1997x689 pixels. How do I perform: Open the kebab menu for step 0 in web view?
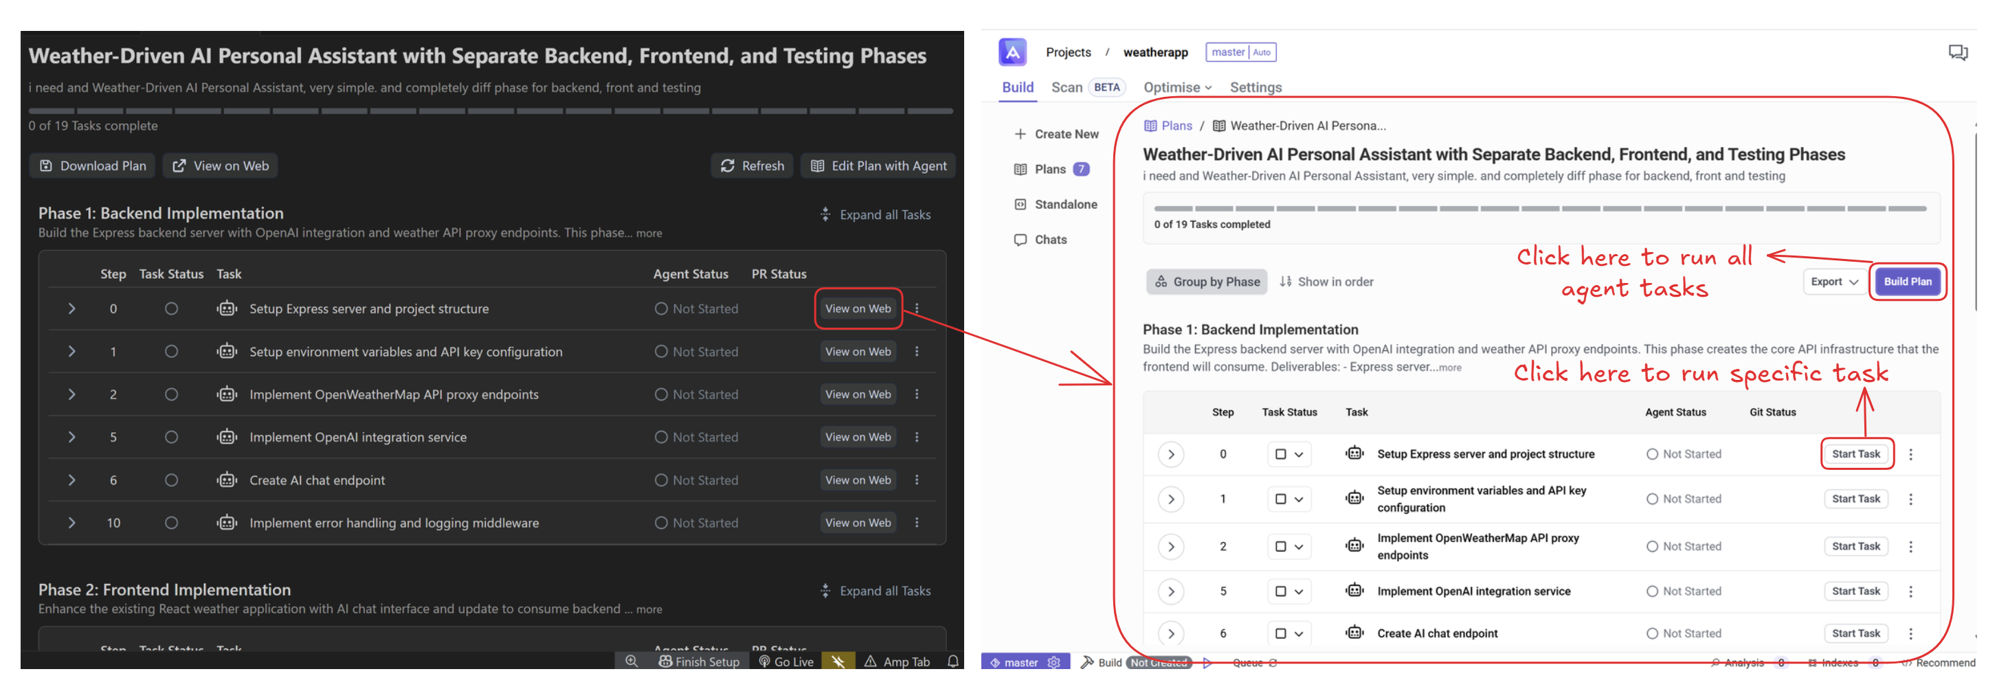pos(1910,454)
